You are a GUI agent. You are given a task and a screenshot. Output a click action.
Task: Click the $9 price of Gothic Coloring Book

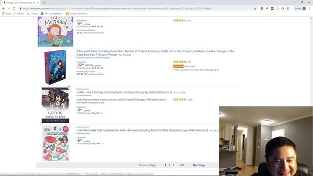coord(79,110)
